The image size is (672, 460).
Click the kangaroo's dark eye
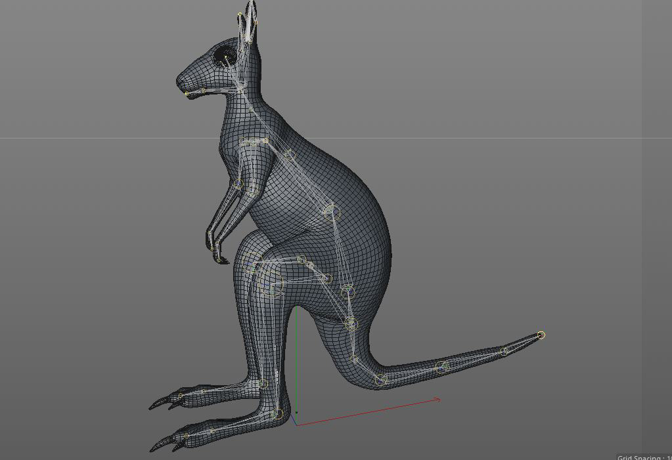click(225, 56)
